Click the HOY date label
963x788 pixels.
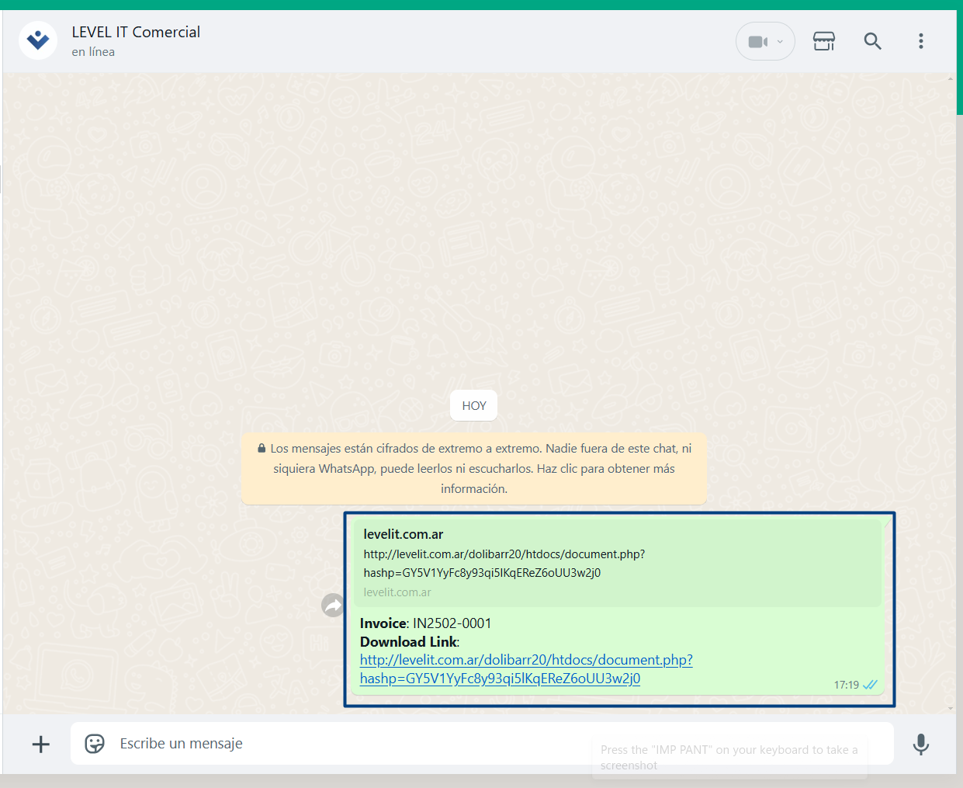pyautogui.click(x=473, y=405)
